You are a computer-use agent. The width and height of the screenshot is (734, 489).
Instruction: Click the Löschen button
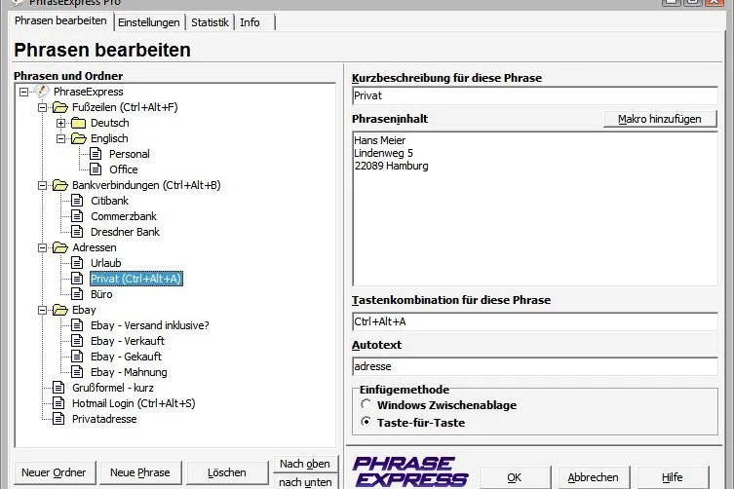pyautogui.click(x=226, y=472)
